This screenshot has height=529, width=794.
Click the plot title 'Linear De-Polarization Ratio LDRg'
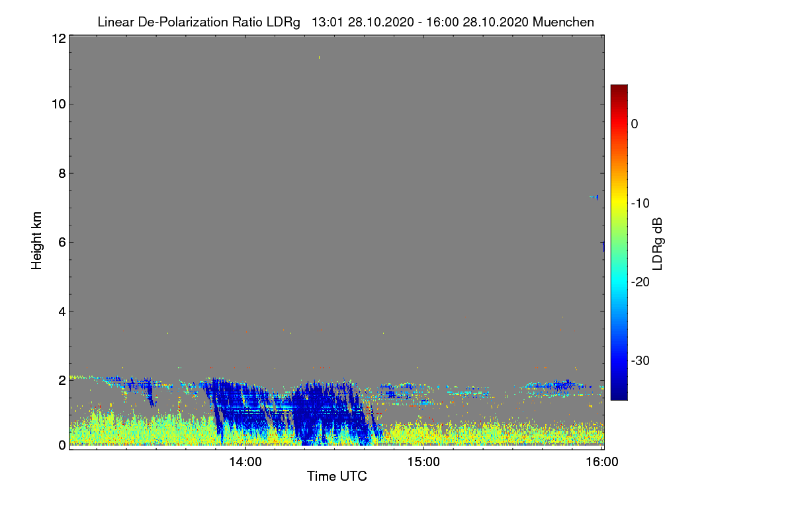198,22
